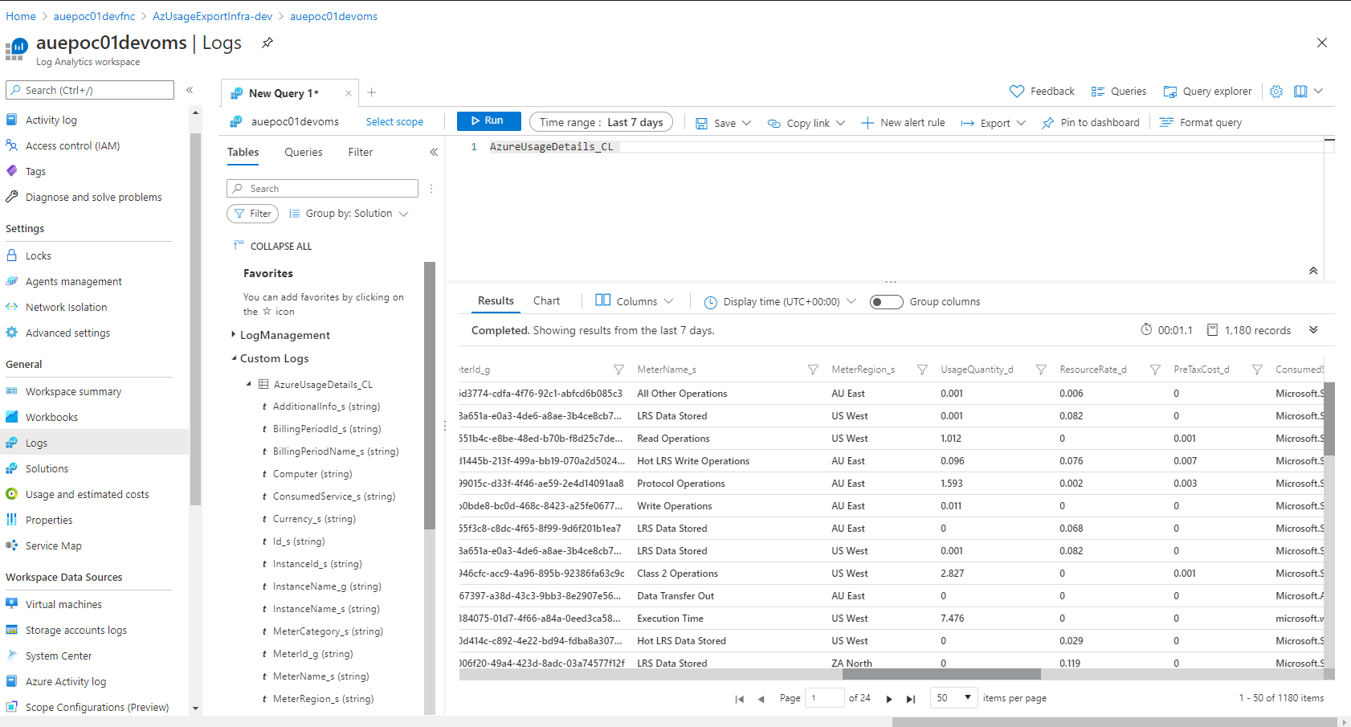
Task: Pin the Logs blade with pushpin icon
Action: [267, 43]
